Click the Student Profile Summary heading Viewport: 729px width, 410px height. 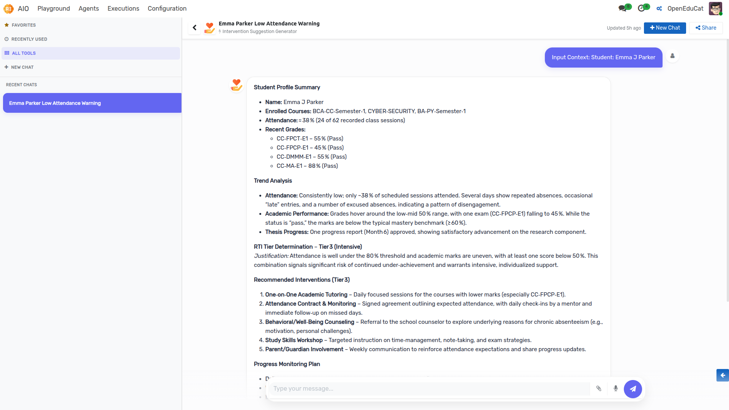(287, 87)
